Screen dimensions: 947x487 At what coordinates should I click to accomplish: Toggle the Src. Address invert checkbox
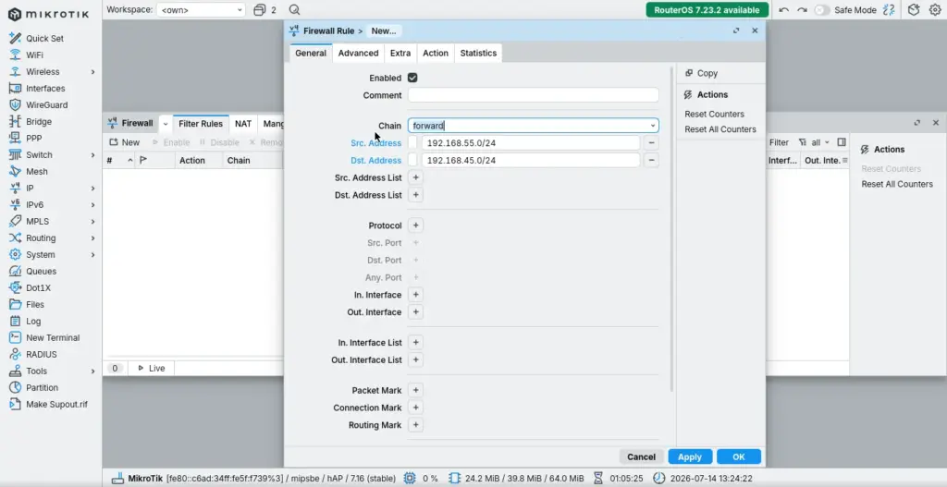click(412, 143)
